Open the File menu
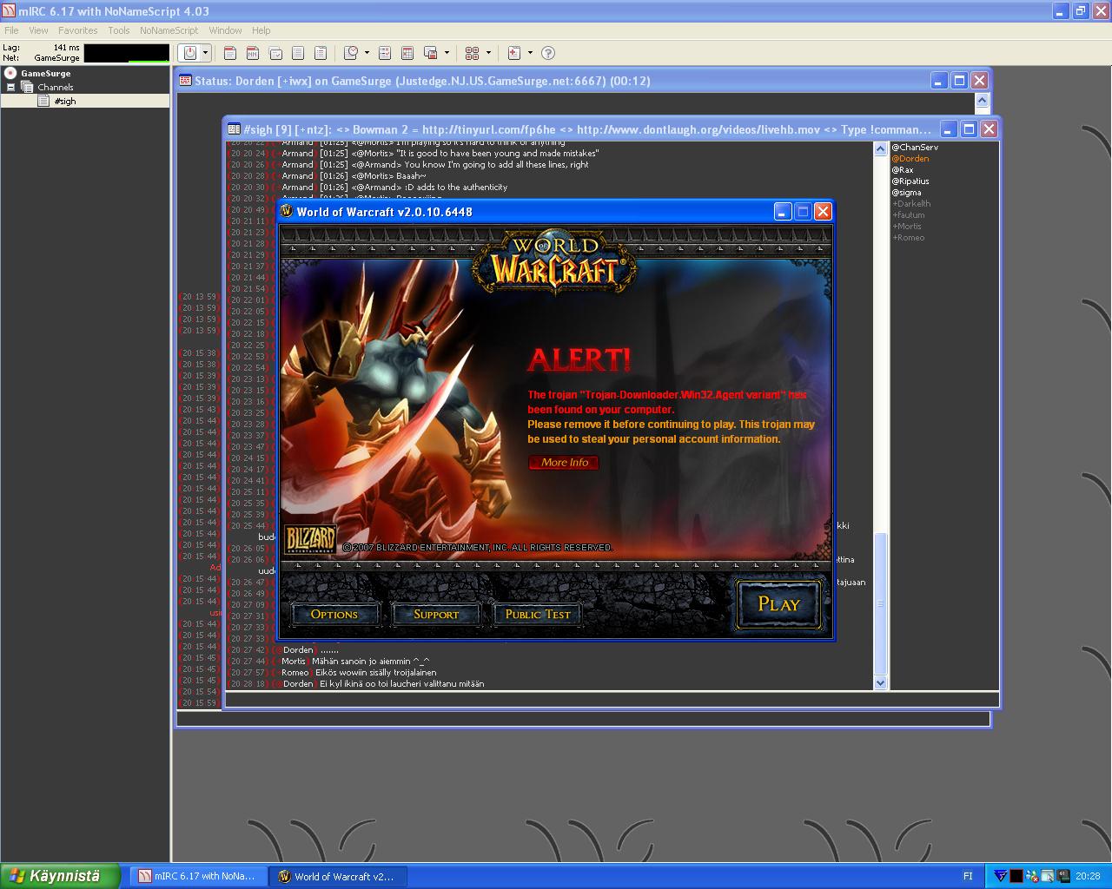This screenshot has width=1112, height=889. click(x=11, y=30)
